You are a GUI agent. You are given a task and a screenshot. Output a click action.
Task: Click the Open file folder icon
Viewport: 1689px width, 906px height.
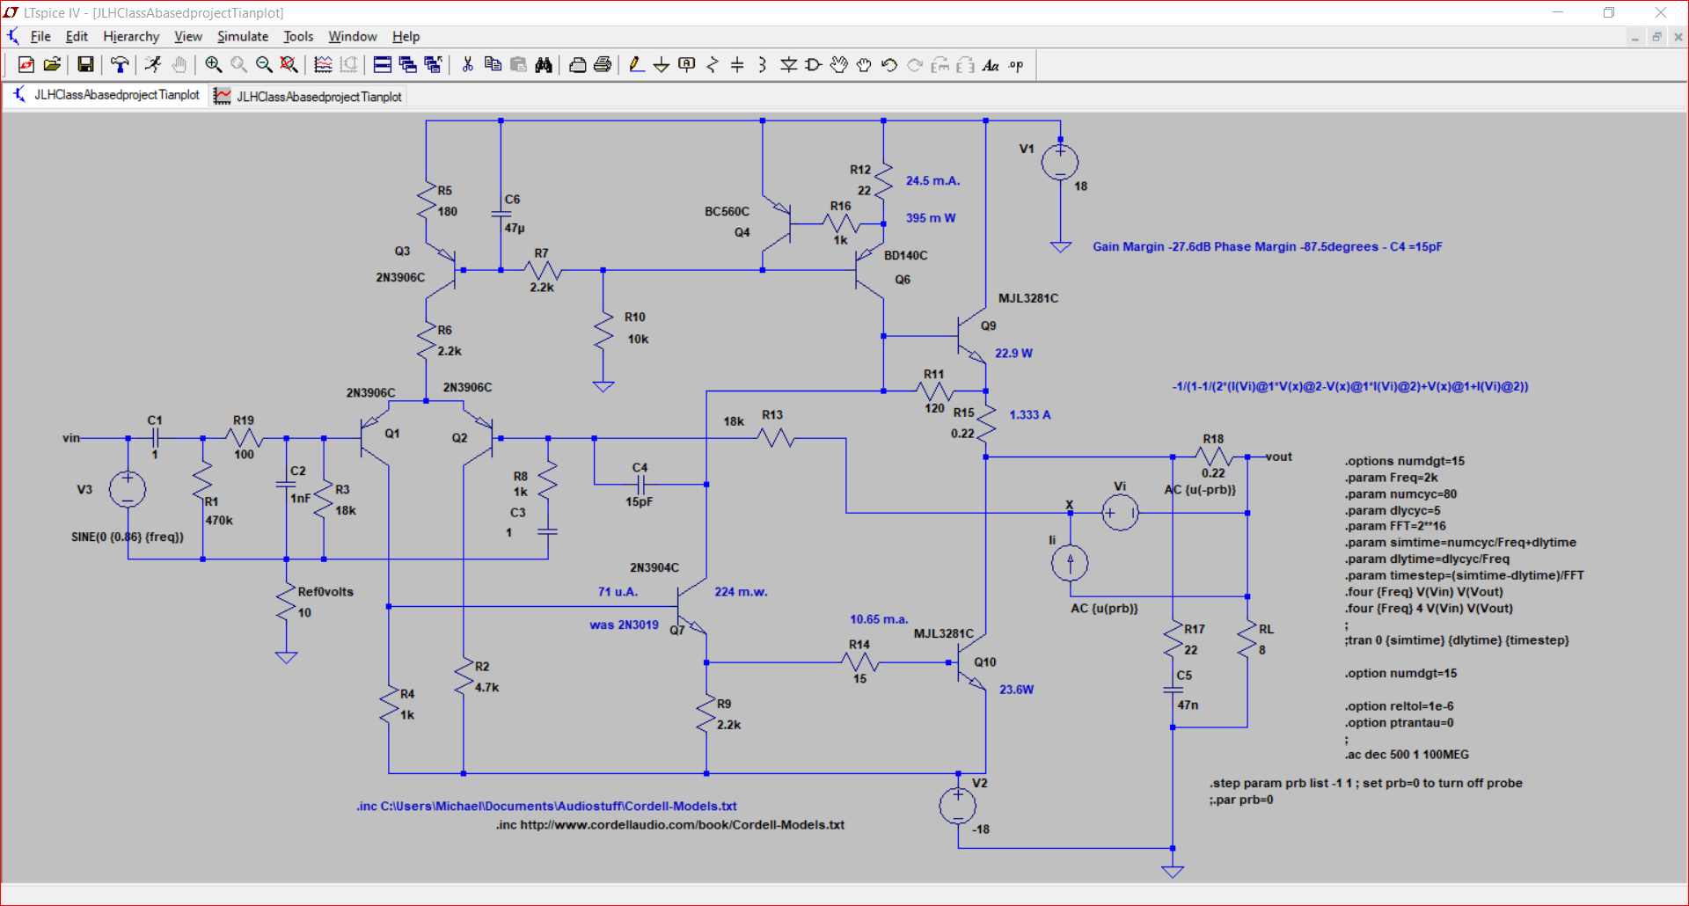point(52,65)
